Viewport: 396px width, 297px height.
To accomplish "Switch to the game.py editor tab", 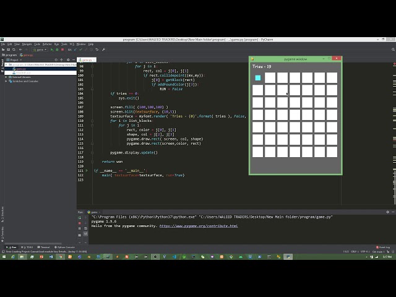I will click(87, 60).
